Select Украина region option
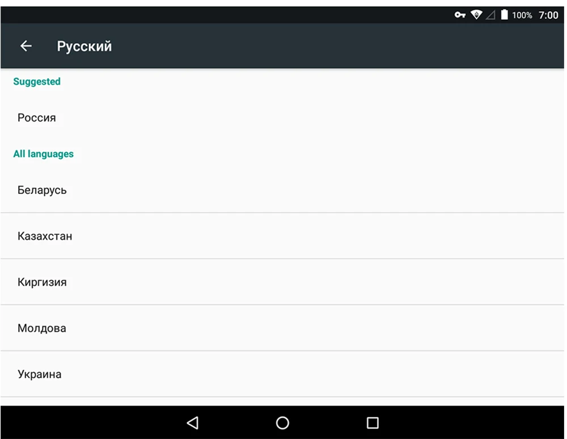 click(282, 374)
